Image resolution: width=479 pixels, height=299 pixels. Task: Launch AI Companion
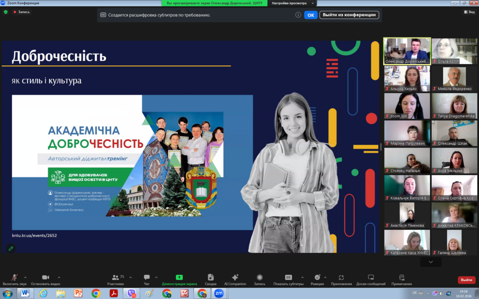tap(235, 278)
